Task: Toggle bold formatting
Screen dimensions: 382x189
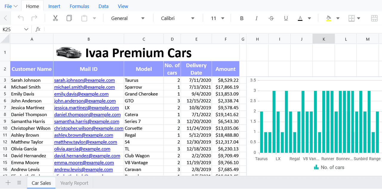Action: [x=242, y=18]
